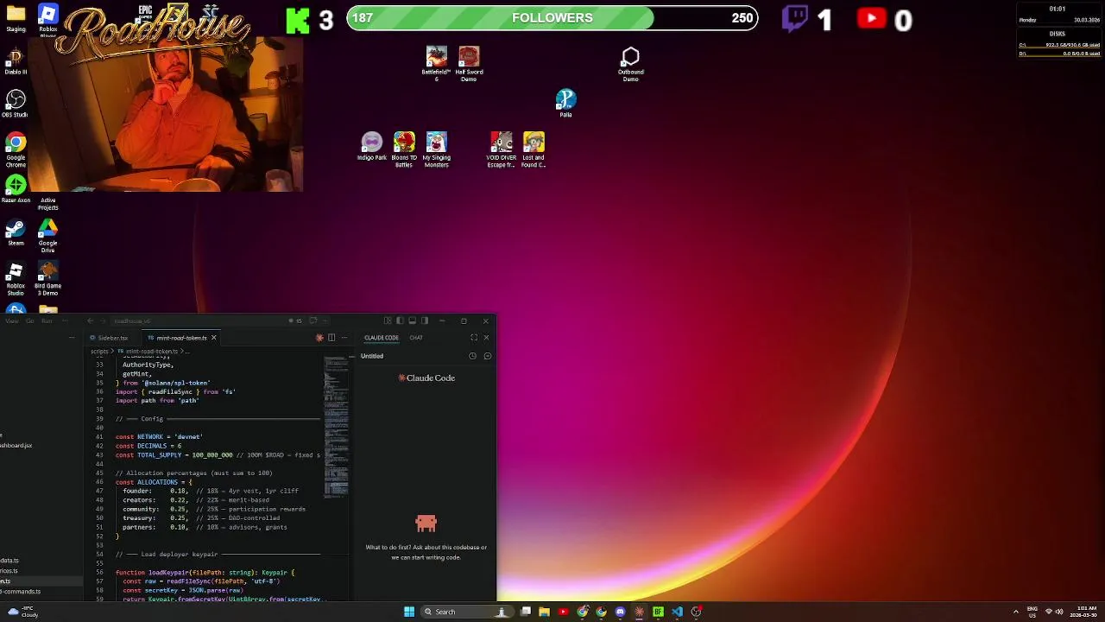Open File Explorer from the taskbar
This screenshot has width=1105, height=622.
tap(544, 612)
